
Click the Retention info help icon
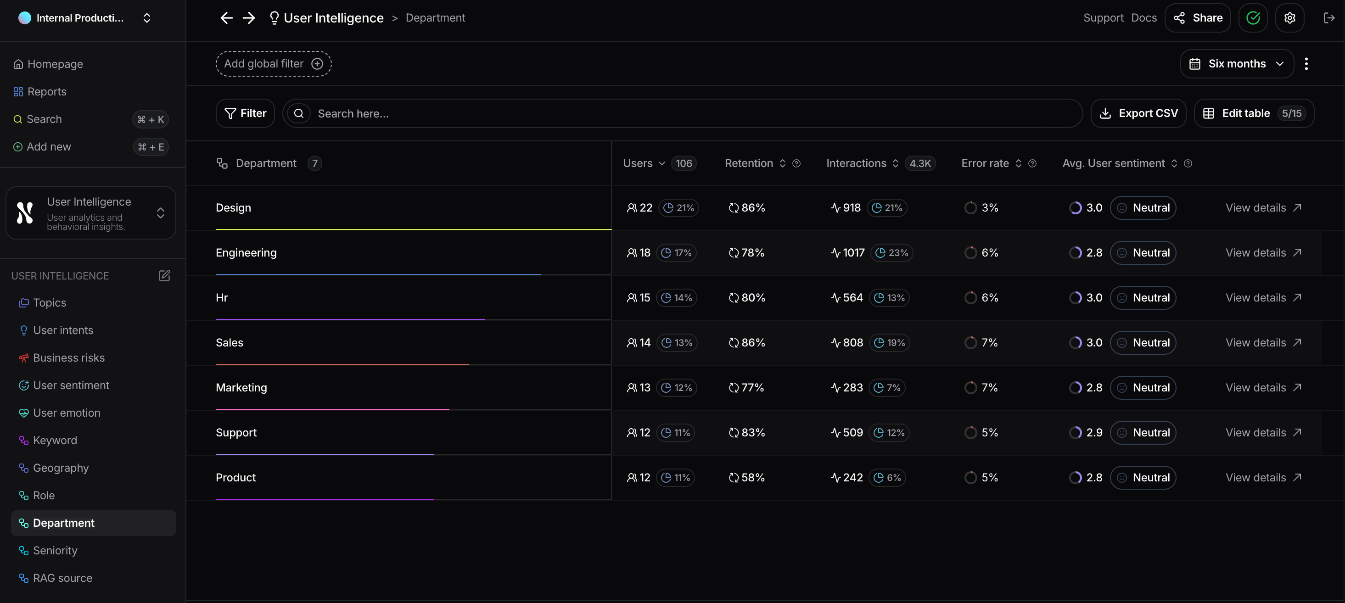(x=796, y=163)
